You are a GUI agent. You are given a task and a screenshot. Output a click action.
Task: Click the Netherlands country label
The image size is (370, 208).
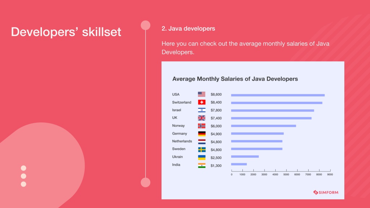tap(182, 141)
